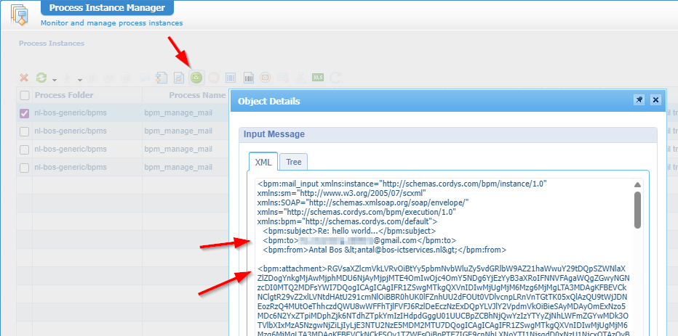678x336 pixels.
Task: Click the Process Instances section label
Action: click(52, 43)
